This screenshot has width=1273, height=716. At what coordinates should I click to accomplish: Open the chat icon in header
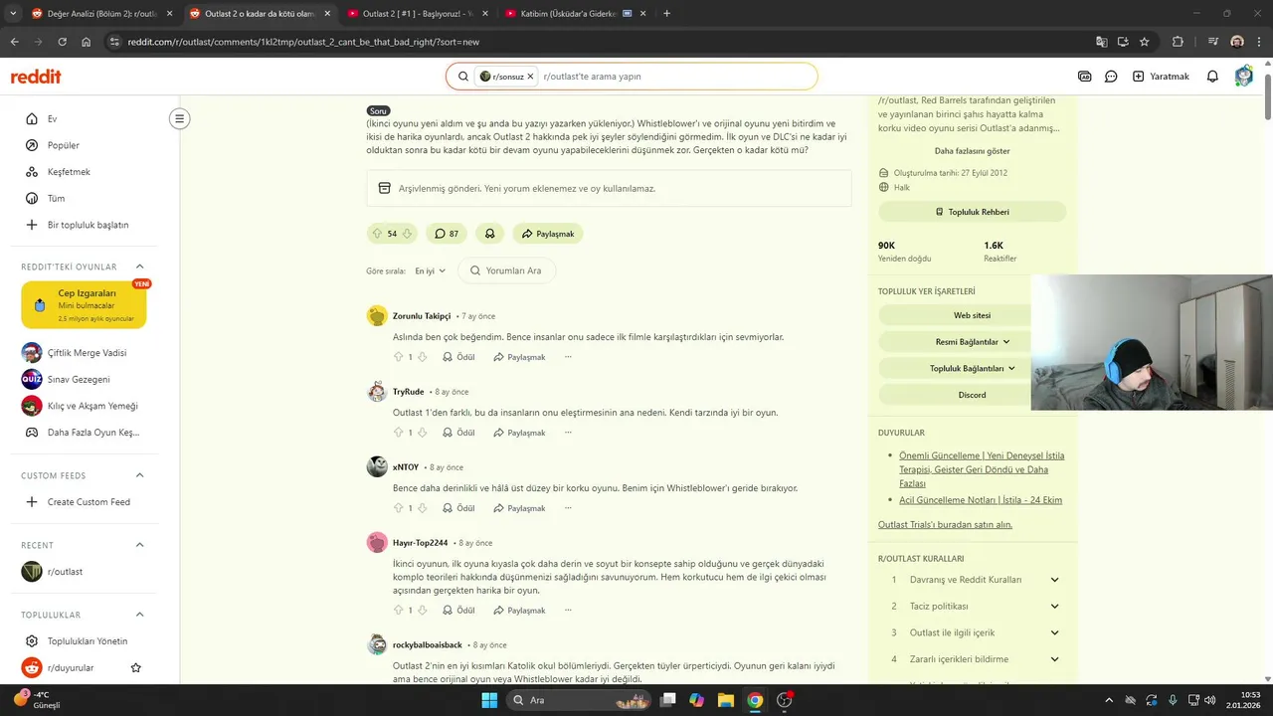1111,77
